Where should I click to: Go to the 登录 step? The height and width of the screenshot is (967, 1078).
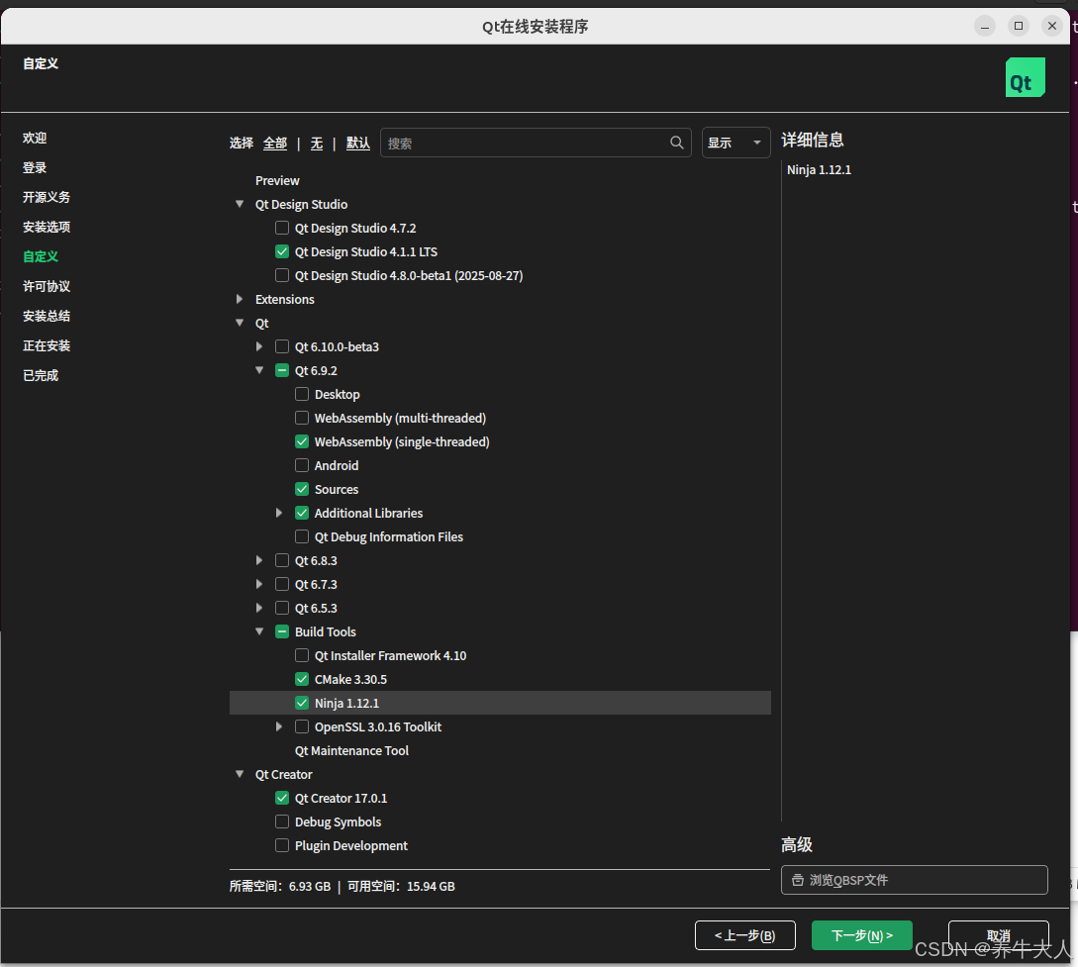(35, 167)
